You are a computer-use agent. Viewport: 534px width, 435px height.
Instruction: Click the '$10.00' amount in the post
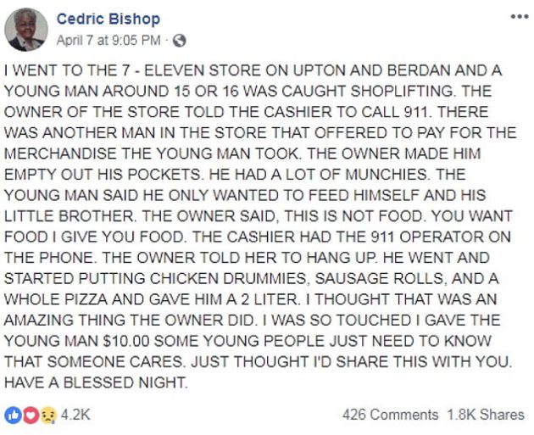point(125,341)
